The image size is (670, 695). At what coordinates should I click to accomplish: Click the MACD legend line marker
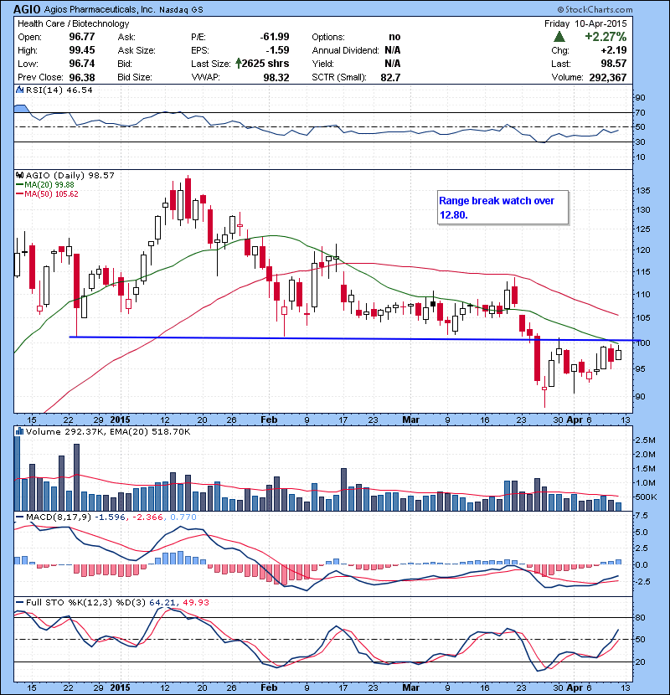point(20,517)
